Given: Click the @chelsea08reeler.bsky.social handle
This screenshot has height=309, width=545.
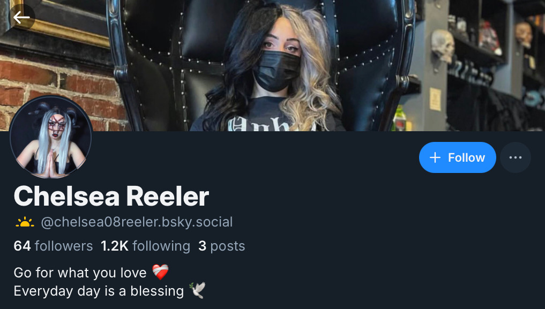Looking at the screenshot, I should coord(137,222).
